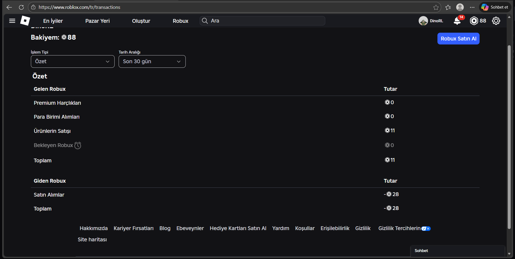Expand the İşlem Tipi Özet dropdown

pyautogui.click(x=73, y=61)
